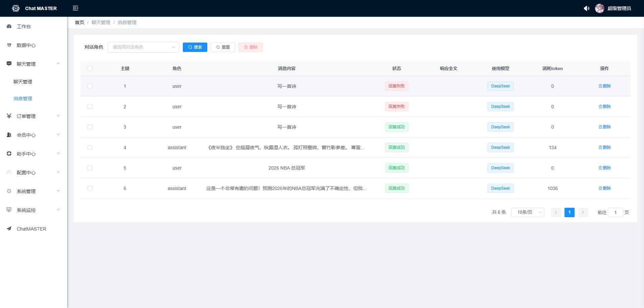Screen dimensions: 644x308
Task: Click the 配置中心 briefcase icon
Action: pos(9,172)
